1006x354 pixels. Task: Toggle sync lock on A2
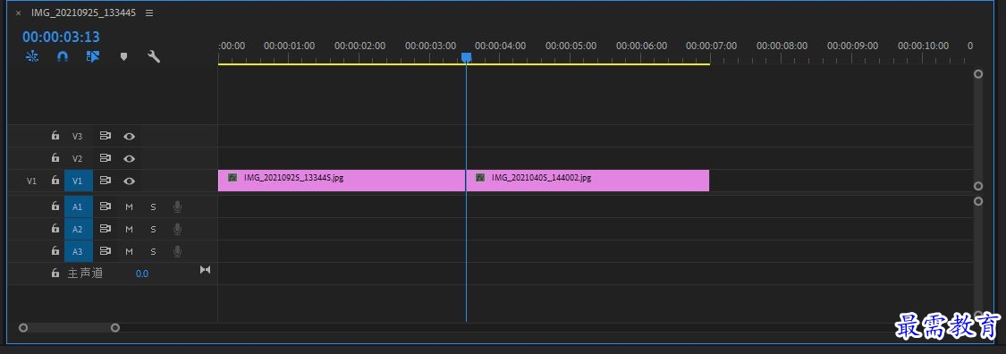click(x=106, y=229)
